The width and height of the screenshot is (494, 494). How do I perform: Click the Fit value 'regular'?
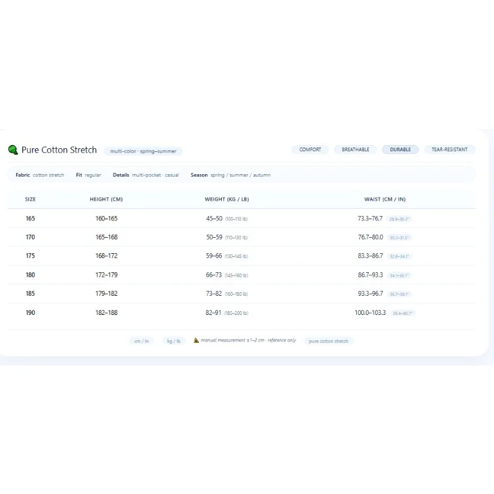coord(93,175)
